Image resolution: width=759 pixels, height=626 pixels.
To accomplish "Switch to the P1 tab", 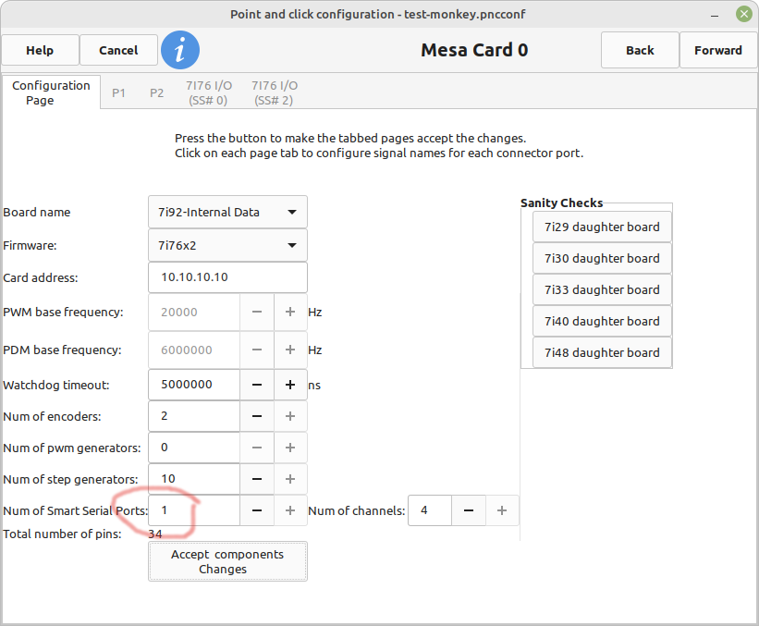I will point(118,93).
